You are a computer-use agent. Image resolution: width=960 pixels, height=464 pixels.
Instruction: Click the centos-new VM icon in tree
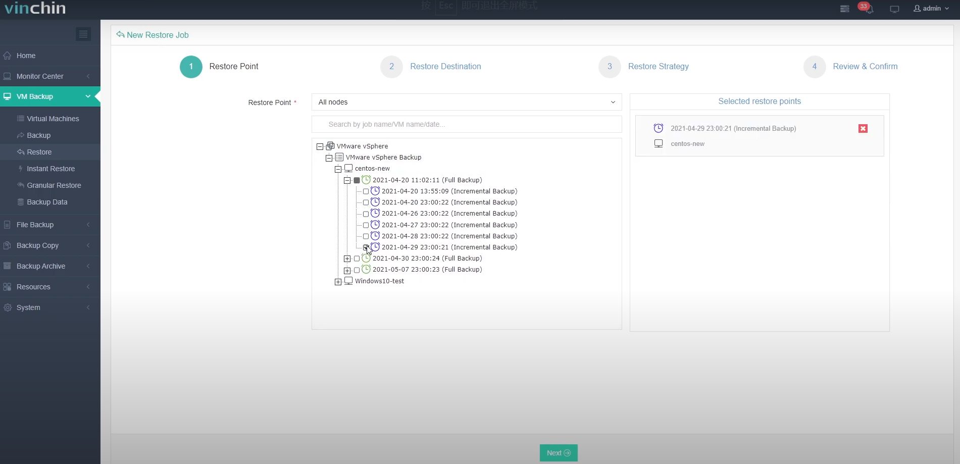[x=348, y=168]
